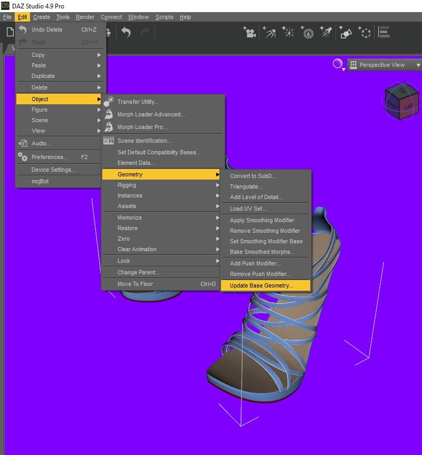Open Morph Loader Pro

(162, 127)
